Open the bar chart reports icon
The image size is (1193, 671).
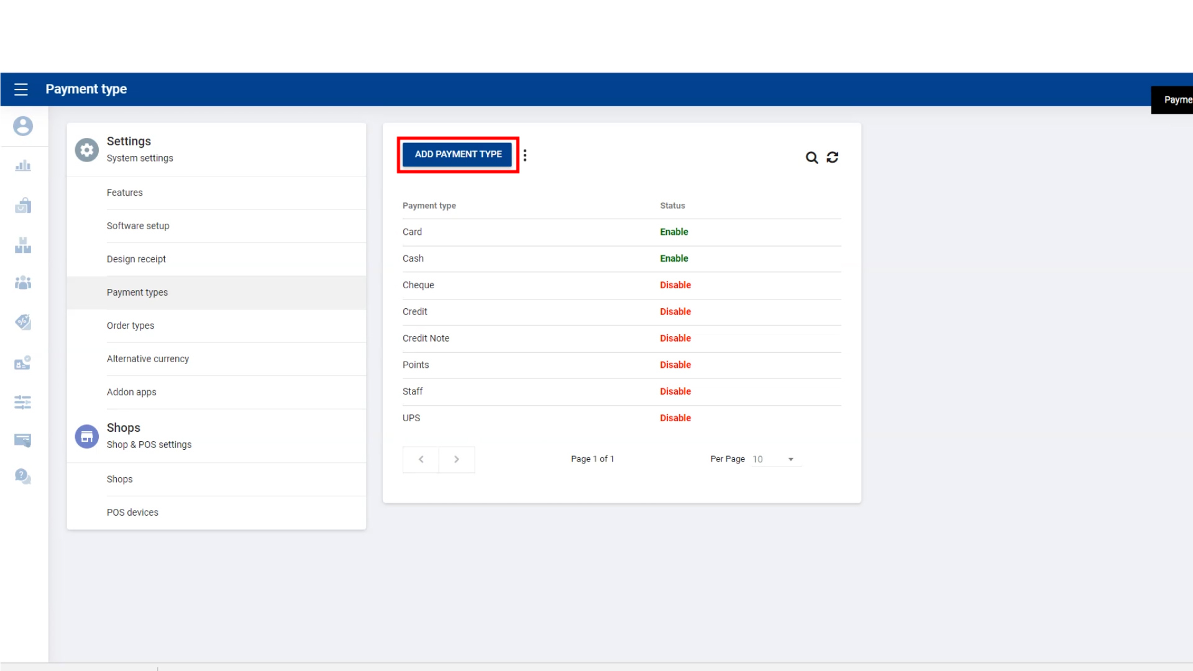click(x=23, y=166)
